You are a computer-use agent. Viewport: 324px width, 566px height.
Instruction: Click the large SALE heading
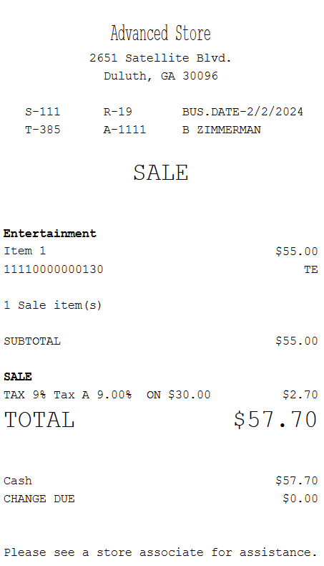pos(161,173)
